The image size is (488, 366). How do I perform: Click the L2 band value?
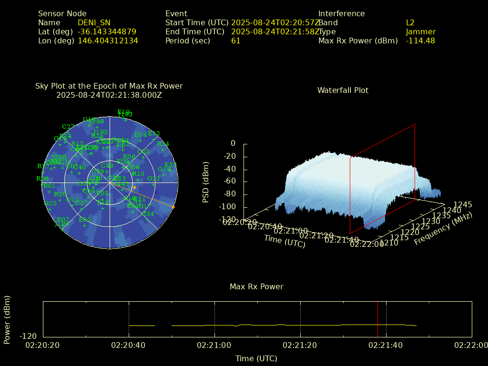410,23
